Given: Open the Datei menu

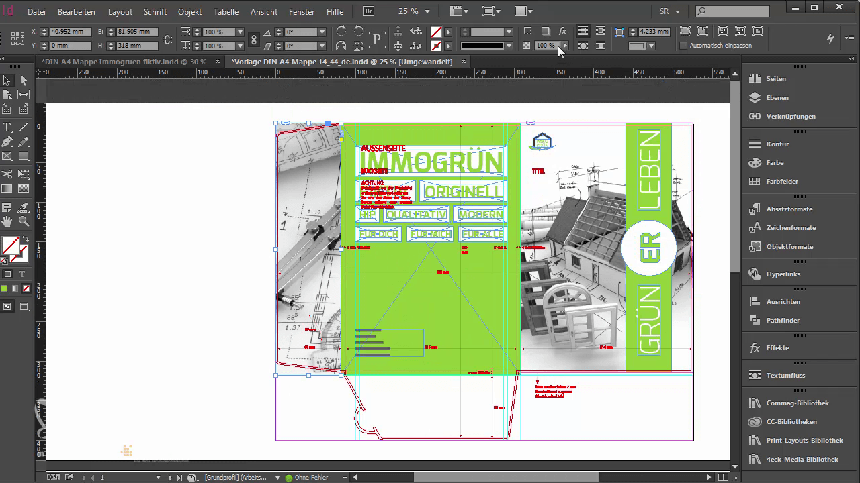Looking at the screenshot, I should point(36,11).
